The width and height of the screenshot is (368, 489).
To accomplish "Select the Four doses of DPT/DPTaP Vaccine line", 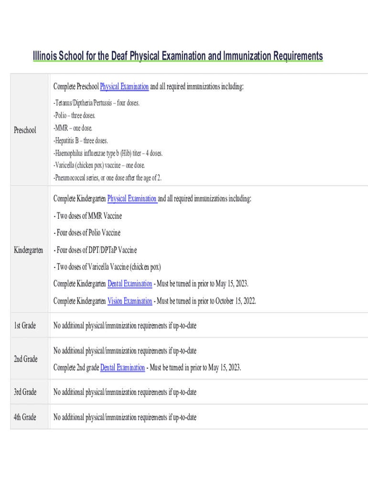I will click(95, 250).
